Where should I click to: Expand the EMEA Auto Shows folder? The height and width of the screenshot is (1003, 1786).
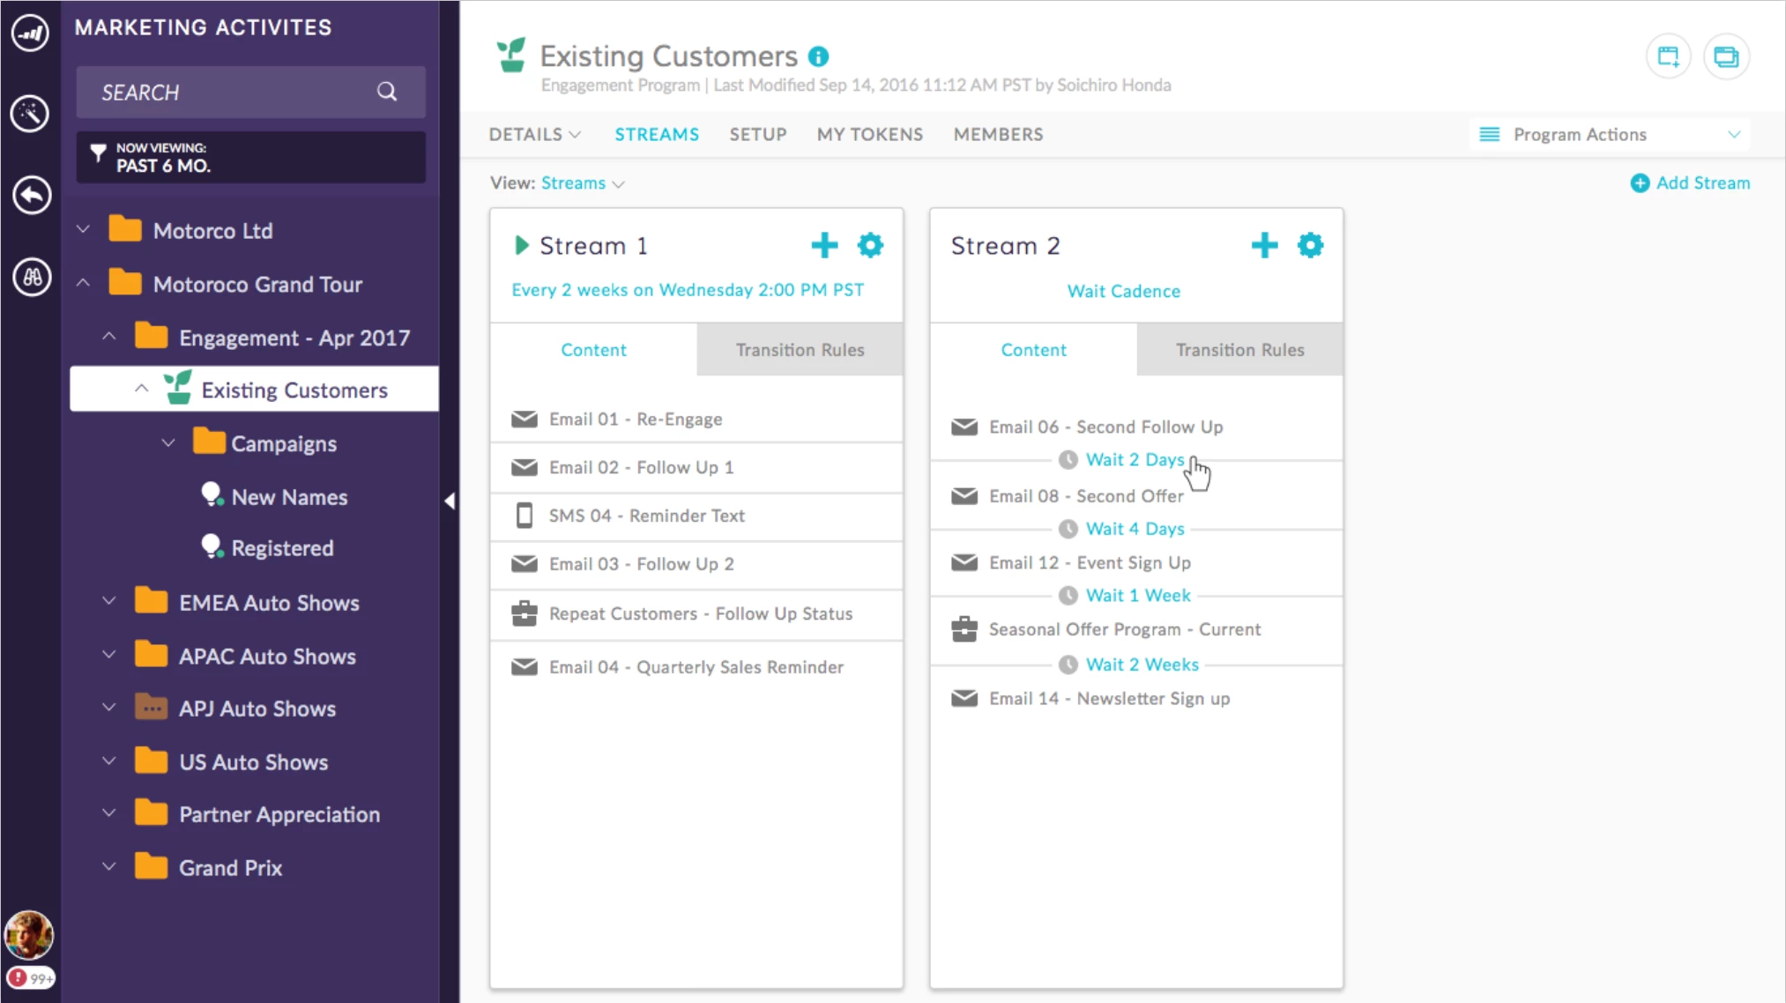108,602
